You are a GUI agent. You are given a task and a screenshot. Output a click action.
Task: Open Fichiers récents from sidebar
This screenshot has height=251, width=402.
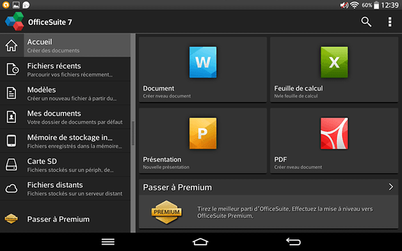click(65, 70)
